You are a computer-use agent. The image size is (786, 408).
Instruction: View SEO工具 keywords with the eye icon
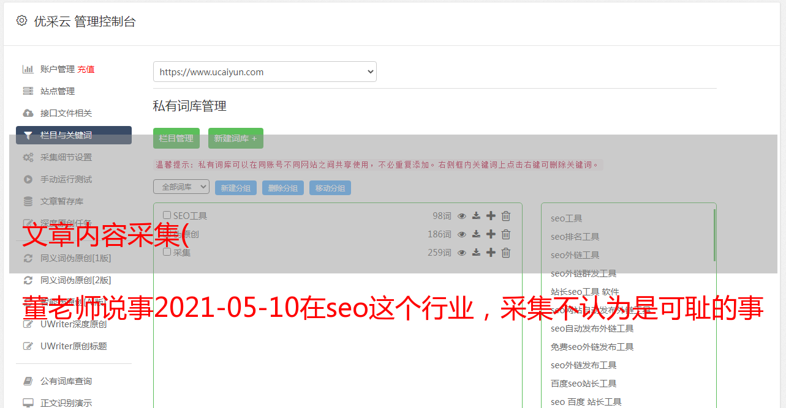(462, 216)
